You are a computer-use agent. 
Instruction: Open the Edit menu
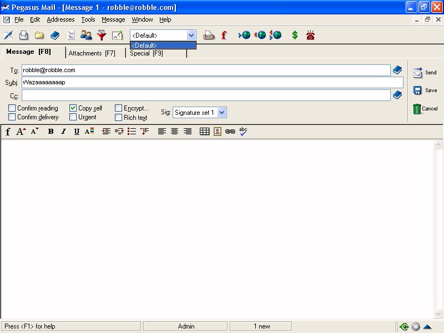point(35,19)
